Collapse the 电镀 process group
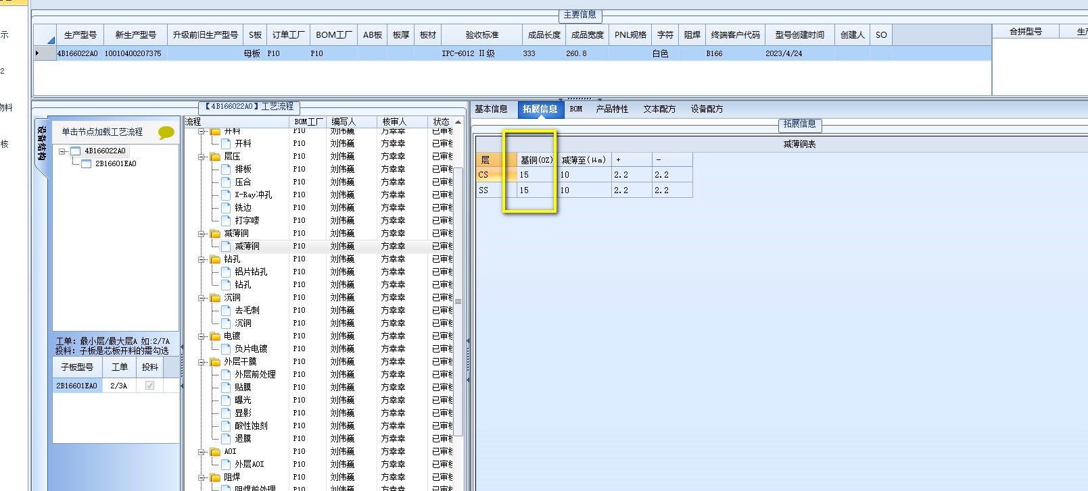 [x=202, y=336]
